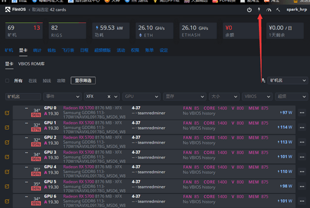Uncheck the GPU 3 row checkbox

pos(7,157)
